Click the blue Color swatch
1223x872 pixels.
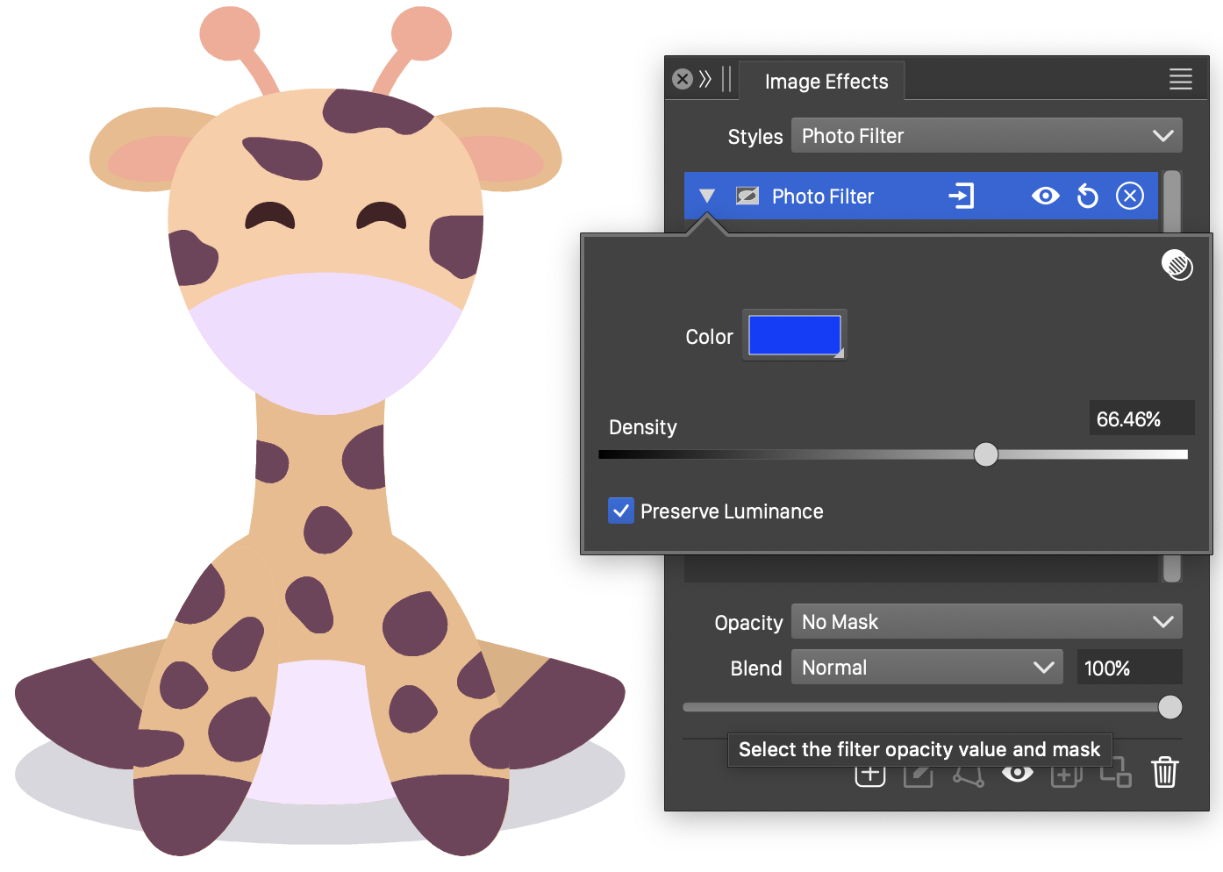[x=794, y=335]
